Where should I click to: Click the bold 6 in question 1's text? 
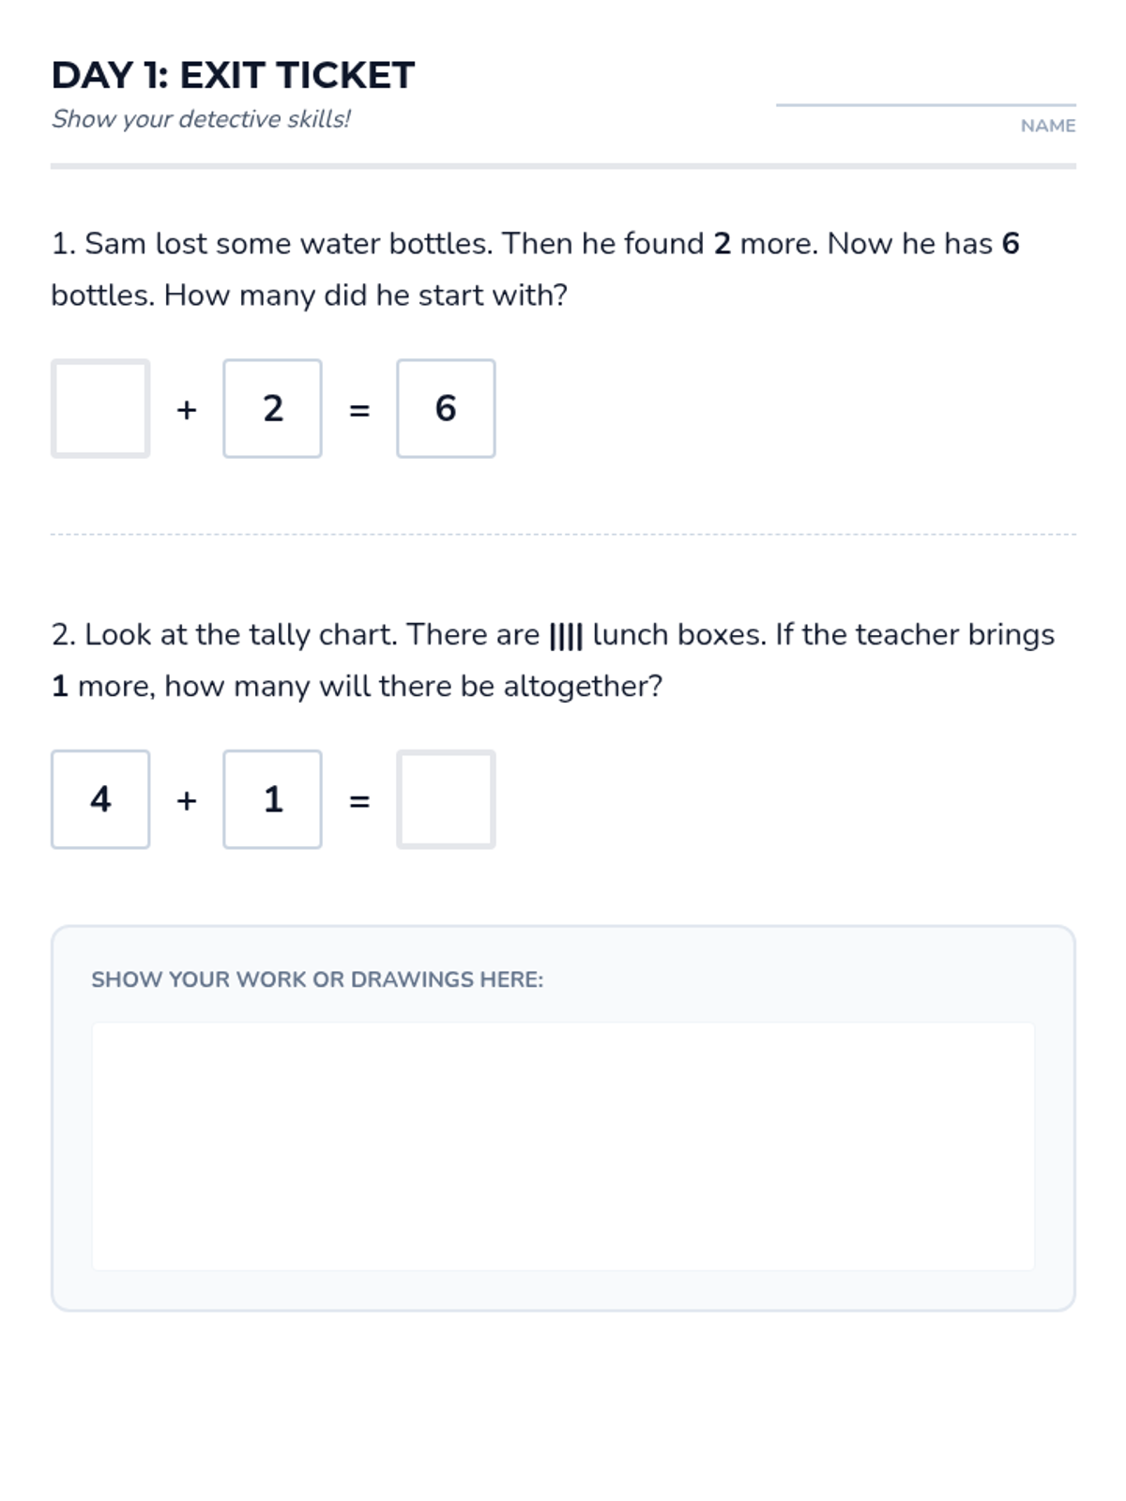[x=1011, y=244]
